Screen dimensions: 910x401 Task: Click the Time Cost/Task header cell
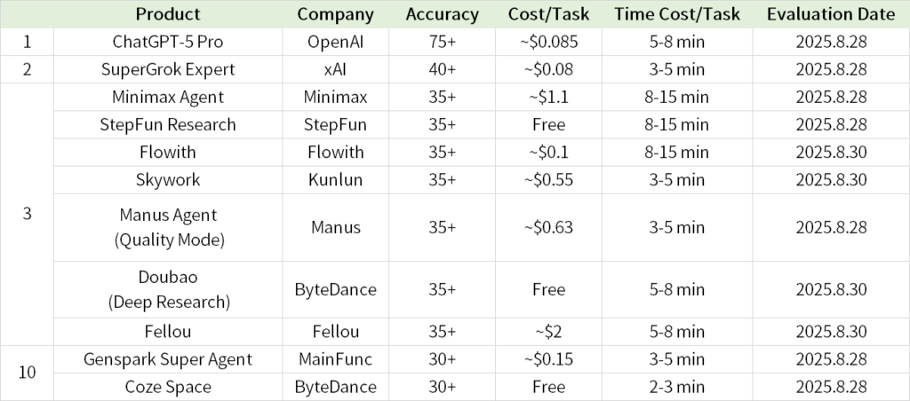677,14
